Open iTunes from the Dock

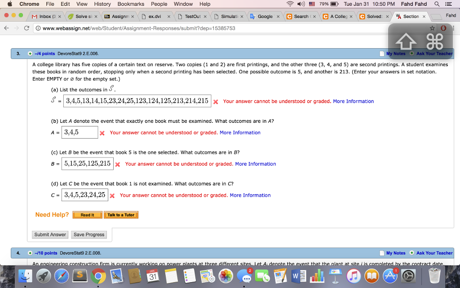coord(353,276)
